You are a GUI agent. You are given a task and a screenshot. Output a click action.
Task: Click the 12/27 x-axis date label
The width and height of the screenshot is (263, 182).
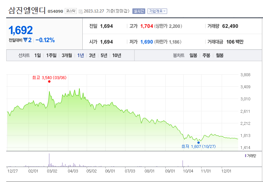tap(12, 171)
